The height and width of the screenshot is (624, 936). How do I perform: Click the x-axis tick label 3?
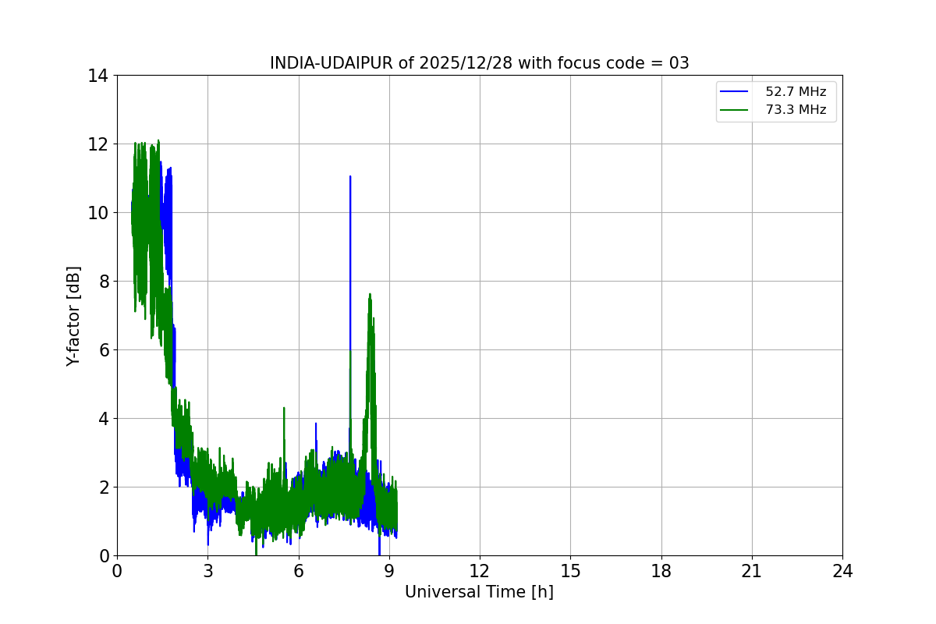pyautogui.click(x=207, y=571)
